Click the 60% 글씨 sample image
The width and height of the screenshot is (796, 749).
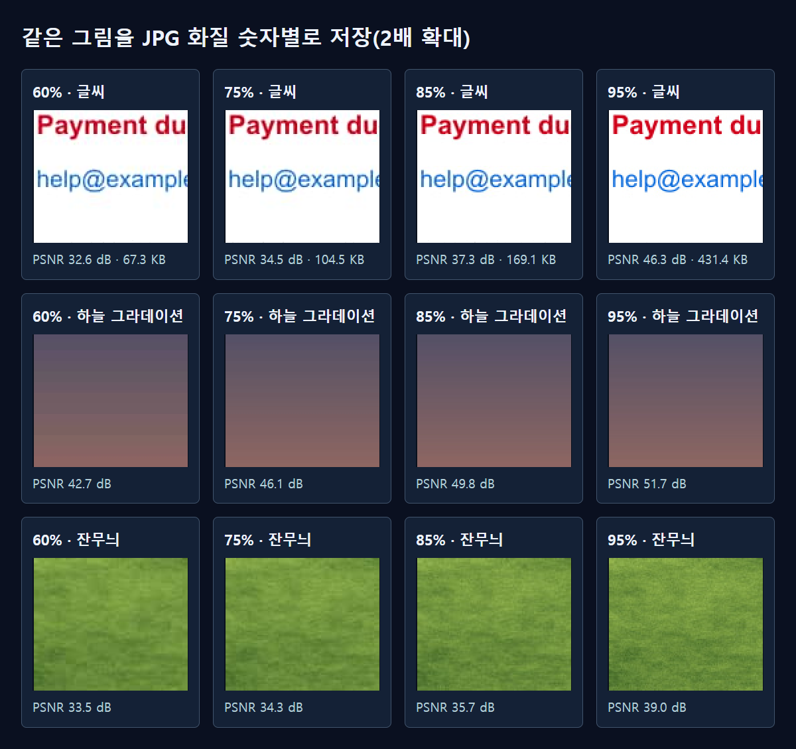111,176
